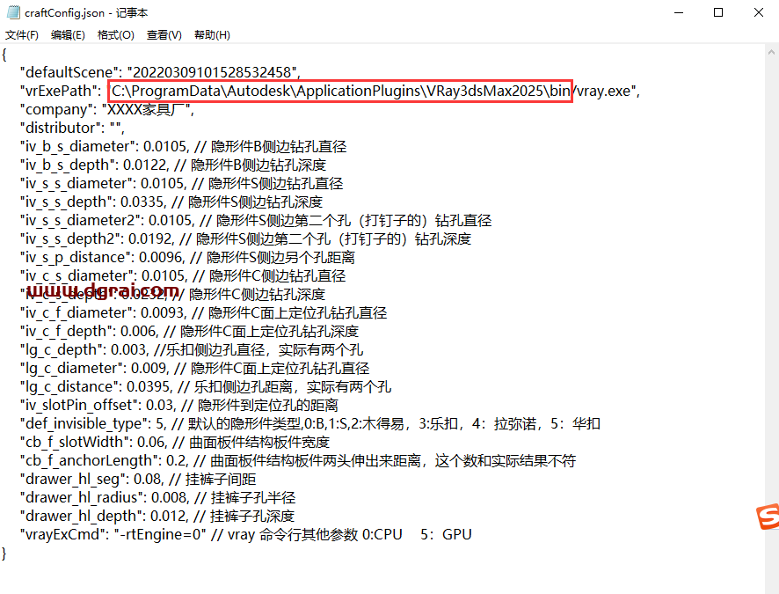Click the "lg_c_distance" key
The width and height of the screenshot is (779, 594).
(71, 386)
